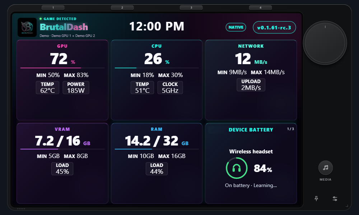Select the RAM LOAD 44% box

(x=157, y=169)
